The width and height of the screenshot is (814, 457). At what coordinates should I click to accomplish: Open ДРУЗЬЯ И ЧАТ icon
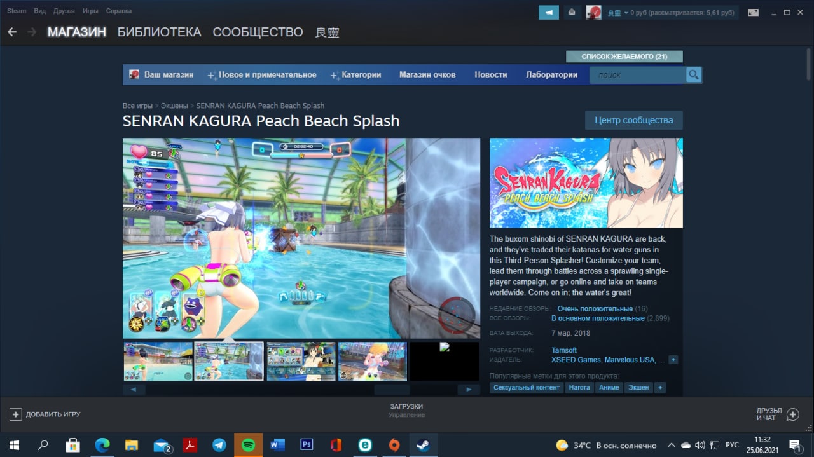[792, 414]
